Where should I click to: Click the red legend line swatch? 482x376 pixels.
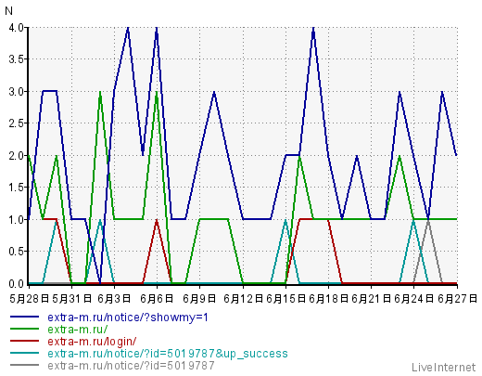[x=25, y=341]
